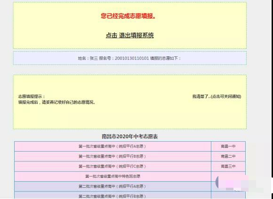Click the 南昌一中 cell
Screen dimensions: 273x199
pyautogui.click(x=228, y=146)
